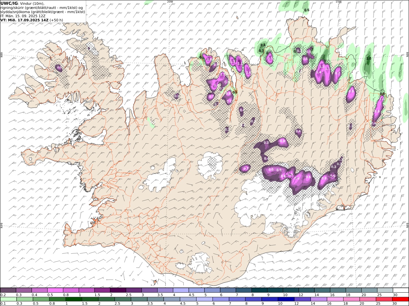Click the 20W longitude label
The height and width of the screenshot is (306, 409).
pyautogui.click(x=170, y=2)
